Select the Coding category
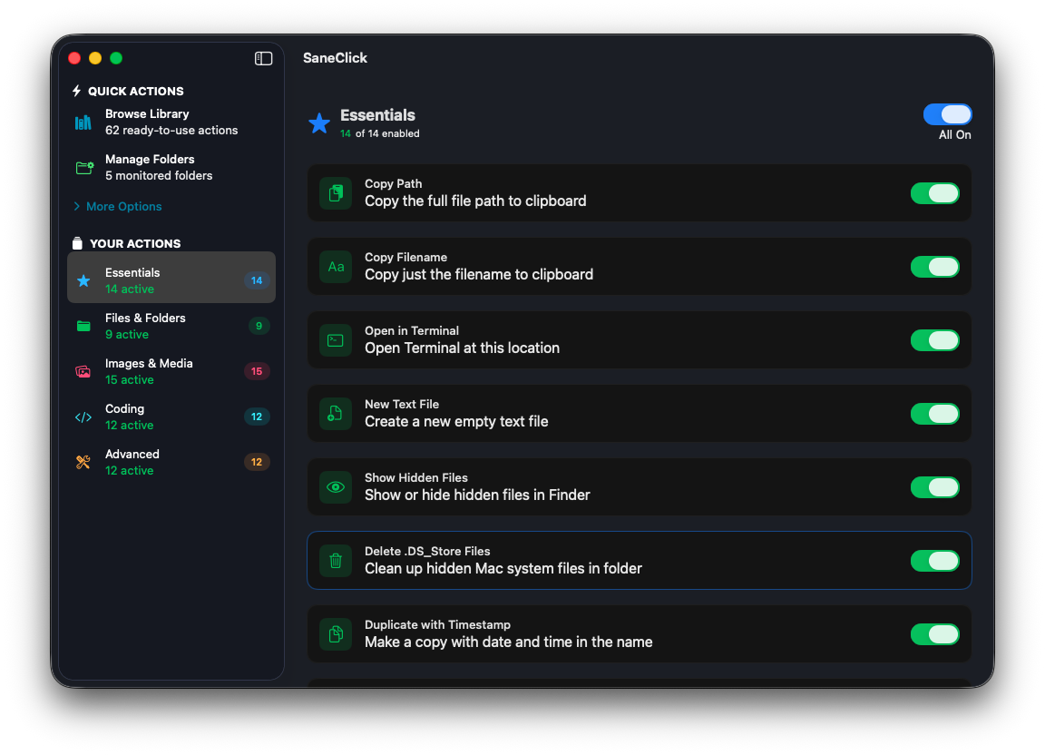Viewport: 1045px width, 755px height. 171,417
